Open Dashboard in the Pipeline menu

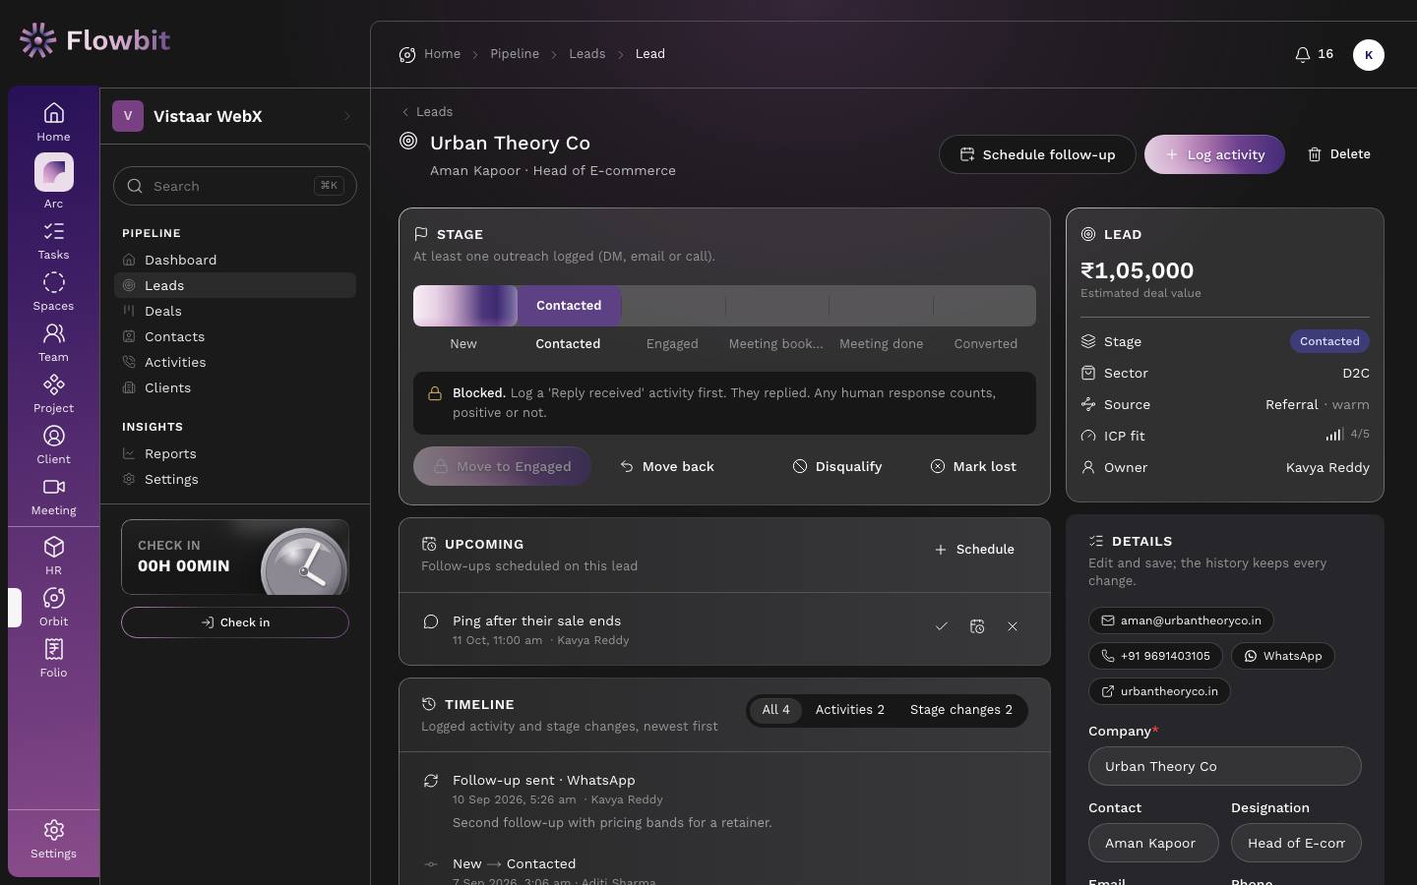coord(235,260)
